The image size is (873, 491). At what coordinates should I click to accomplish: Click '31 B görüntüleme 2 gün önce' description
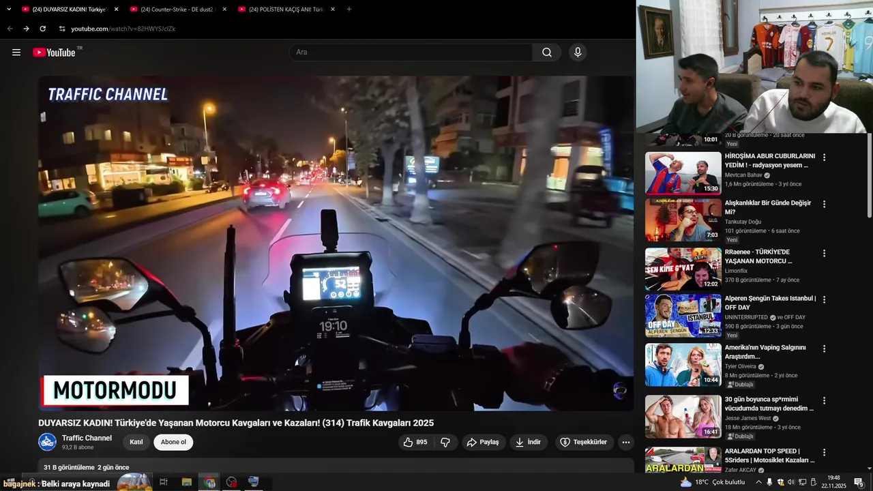tap(86, 467)
